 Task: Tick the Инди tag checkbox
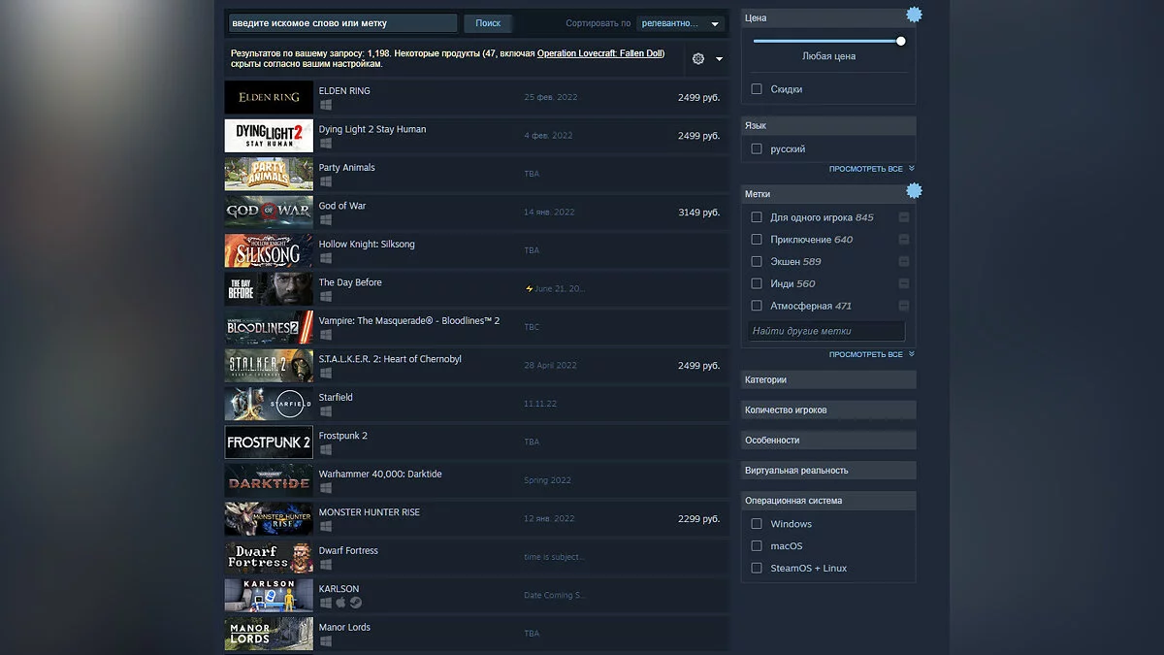point(757,283)
